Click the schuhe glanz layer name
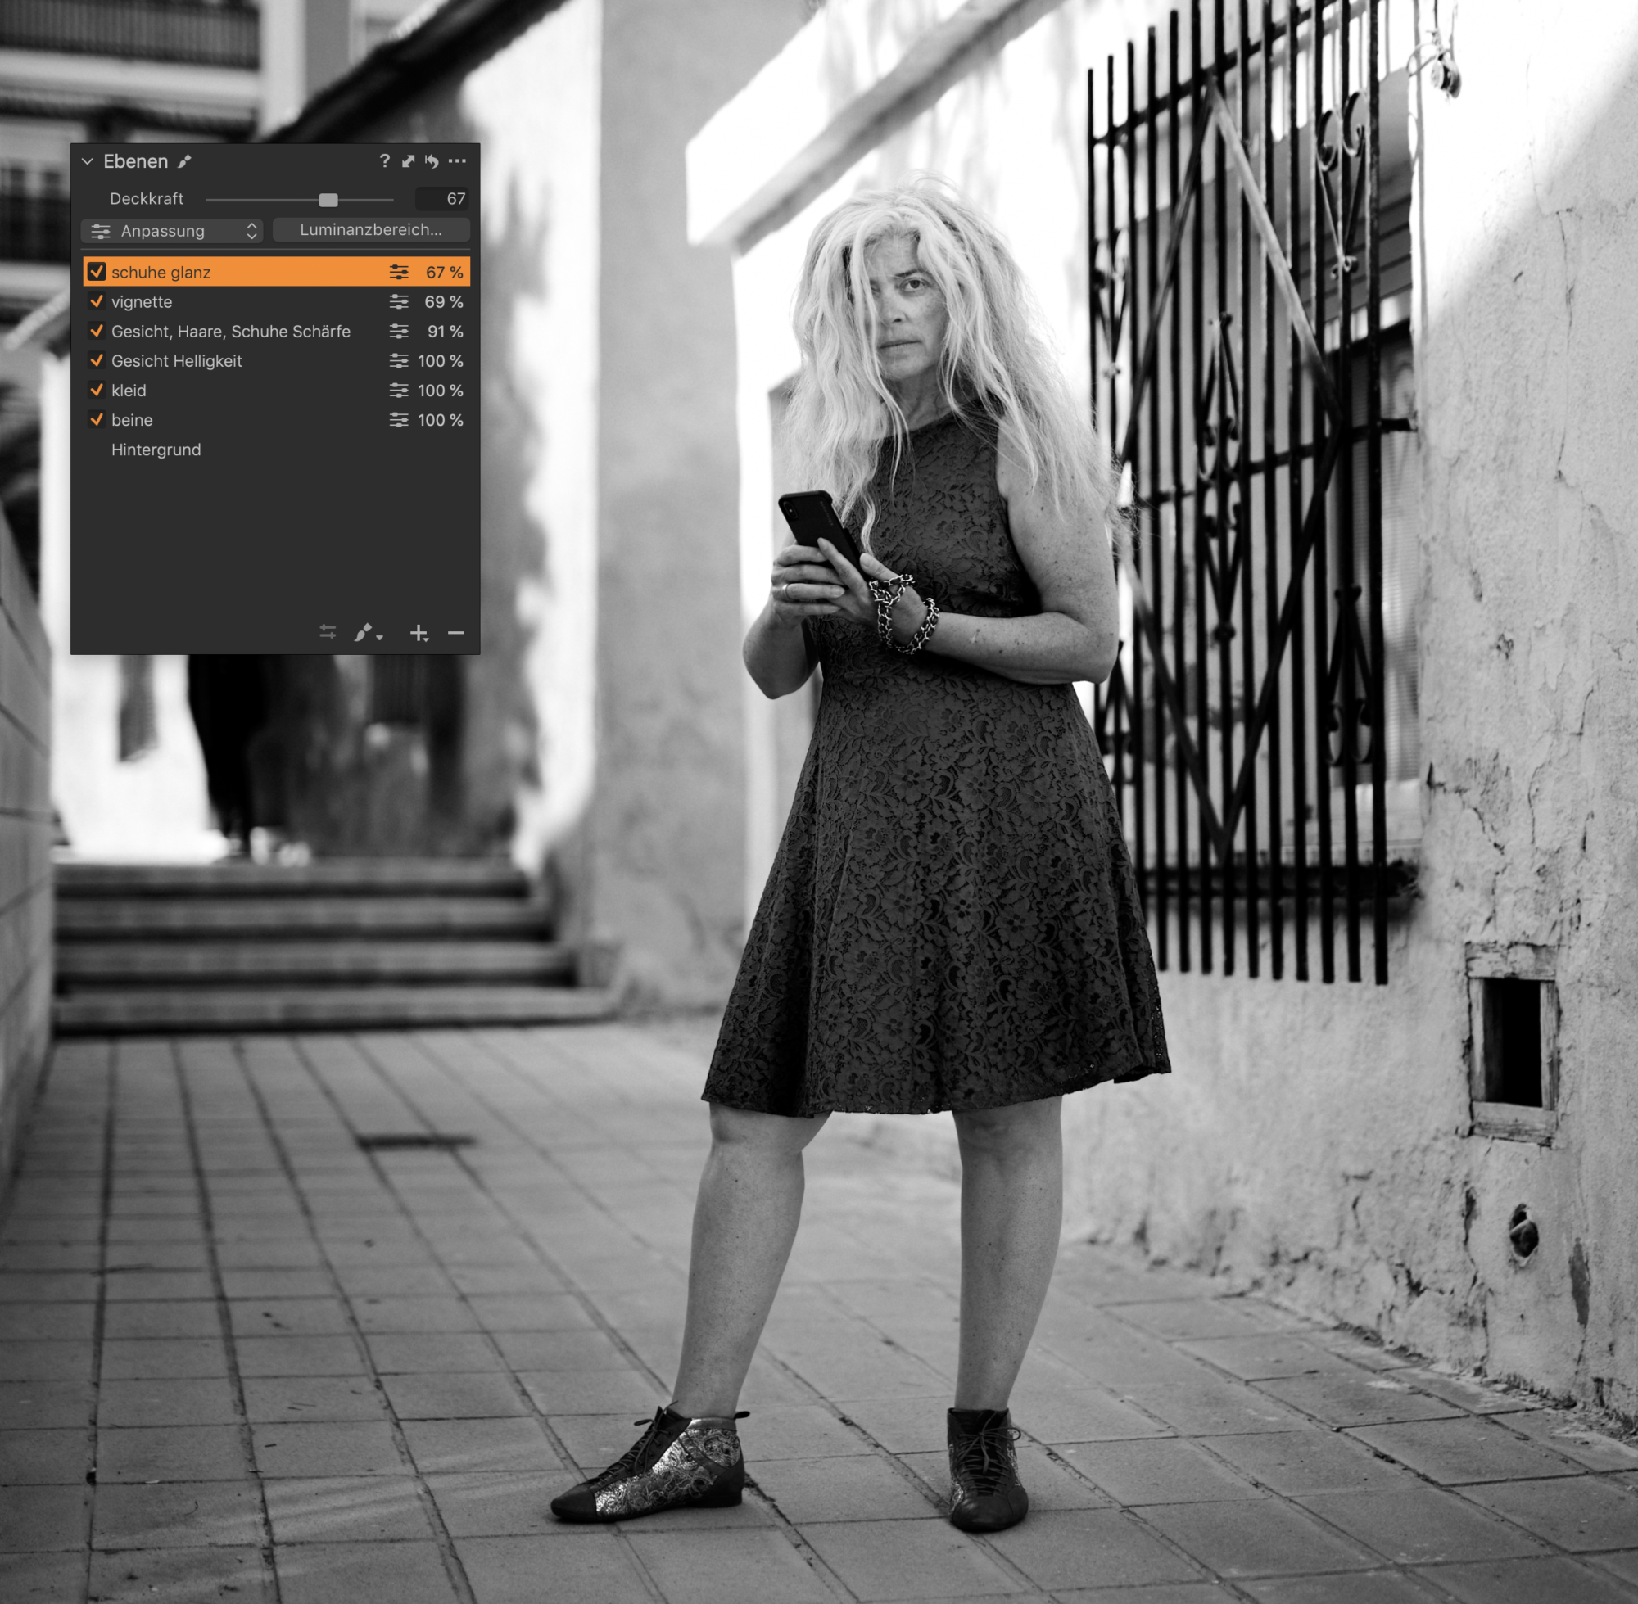 pos(161,272)
